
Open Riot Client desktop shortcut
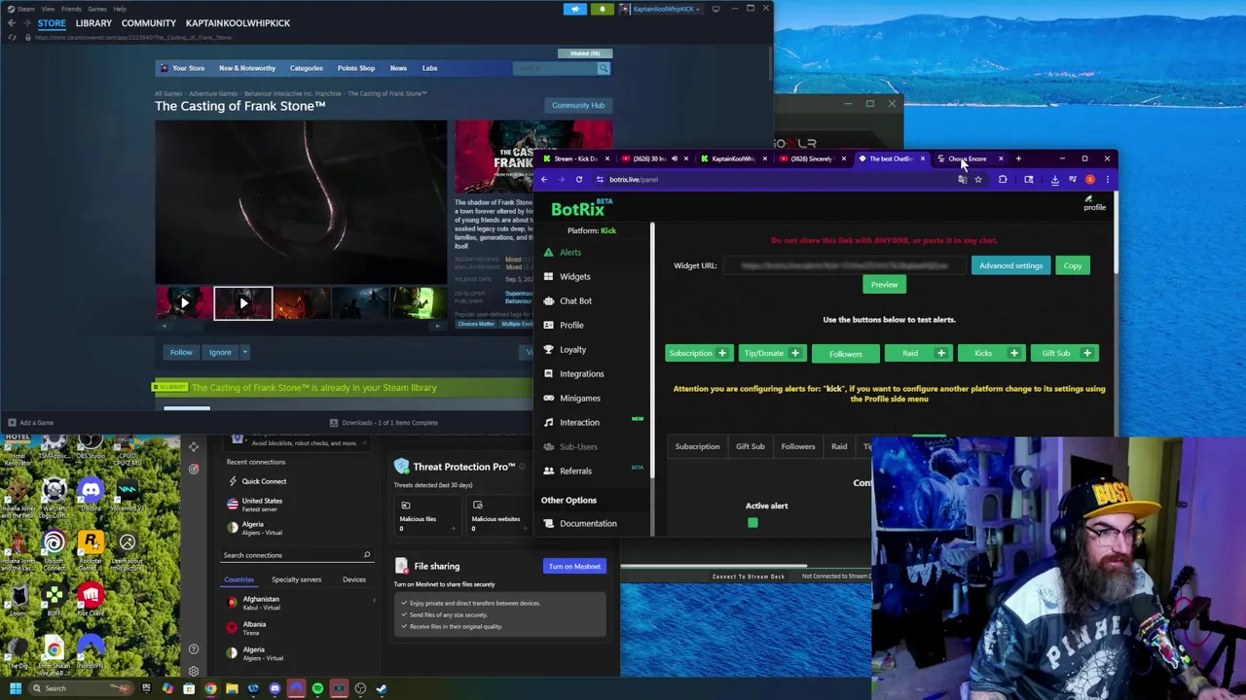91,598
